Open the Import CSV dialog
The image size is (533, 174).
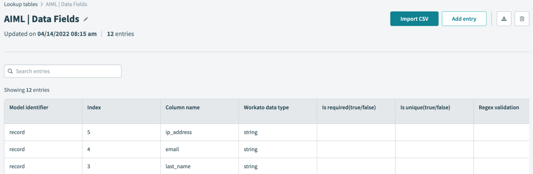[414, 19]
